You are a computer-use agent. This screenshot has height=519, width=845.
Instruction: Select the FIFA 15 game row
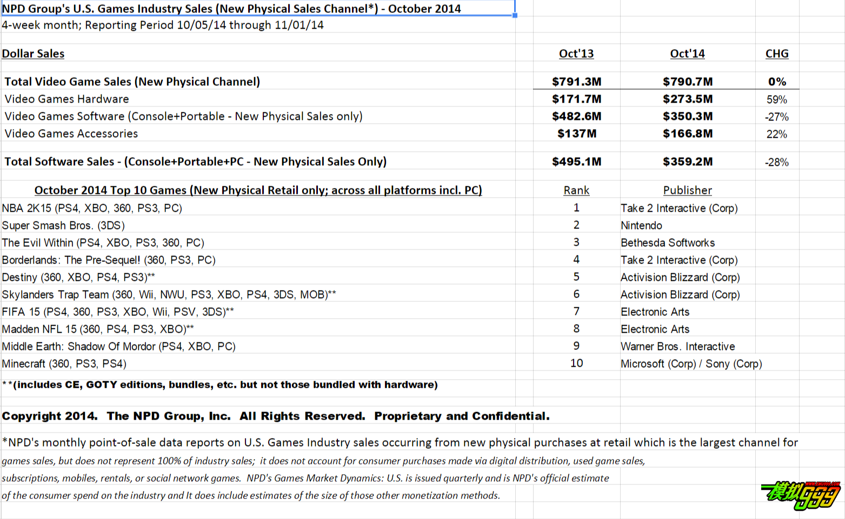(118, 312)
